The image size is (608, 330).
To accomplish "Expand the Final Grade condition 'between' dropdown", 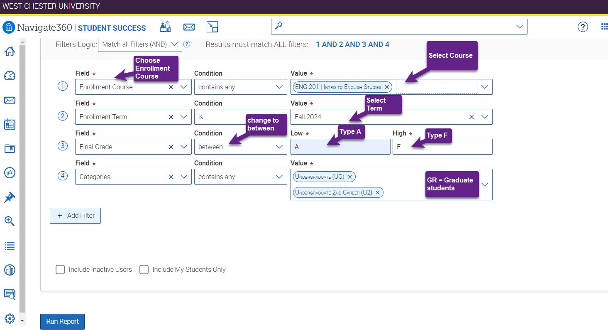I will pos(279,147).
